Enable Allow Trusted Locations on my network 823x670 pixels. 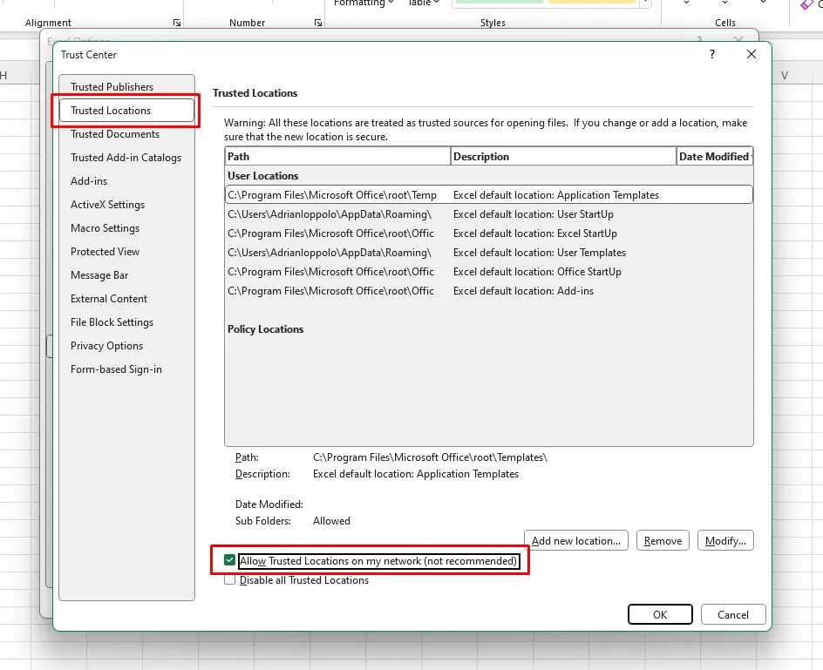click(x=230, y=561)
